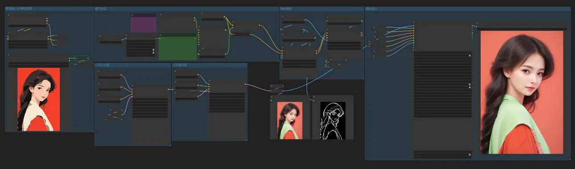This screenshot has width=575, height=169.
Task: Toggle the top round switch on the tall sampler node
Action: pos(469,55)
